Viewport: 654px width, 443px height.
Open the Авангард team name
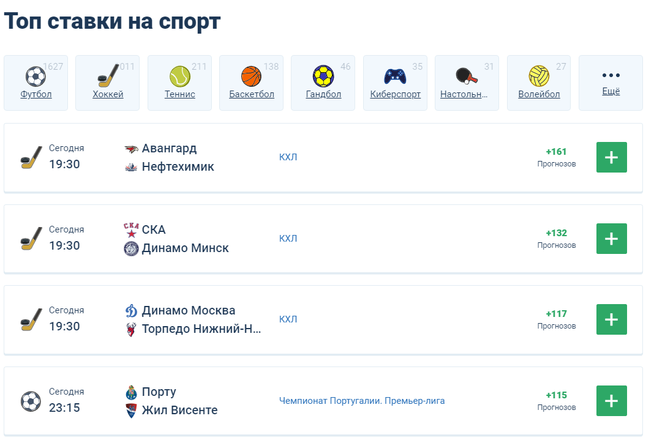point(170,148)
